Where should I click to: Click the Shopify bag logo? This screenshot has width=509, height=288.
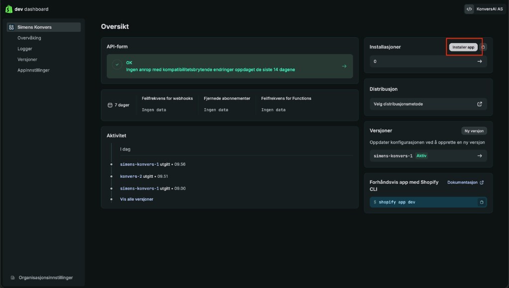pos(9,9)
